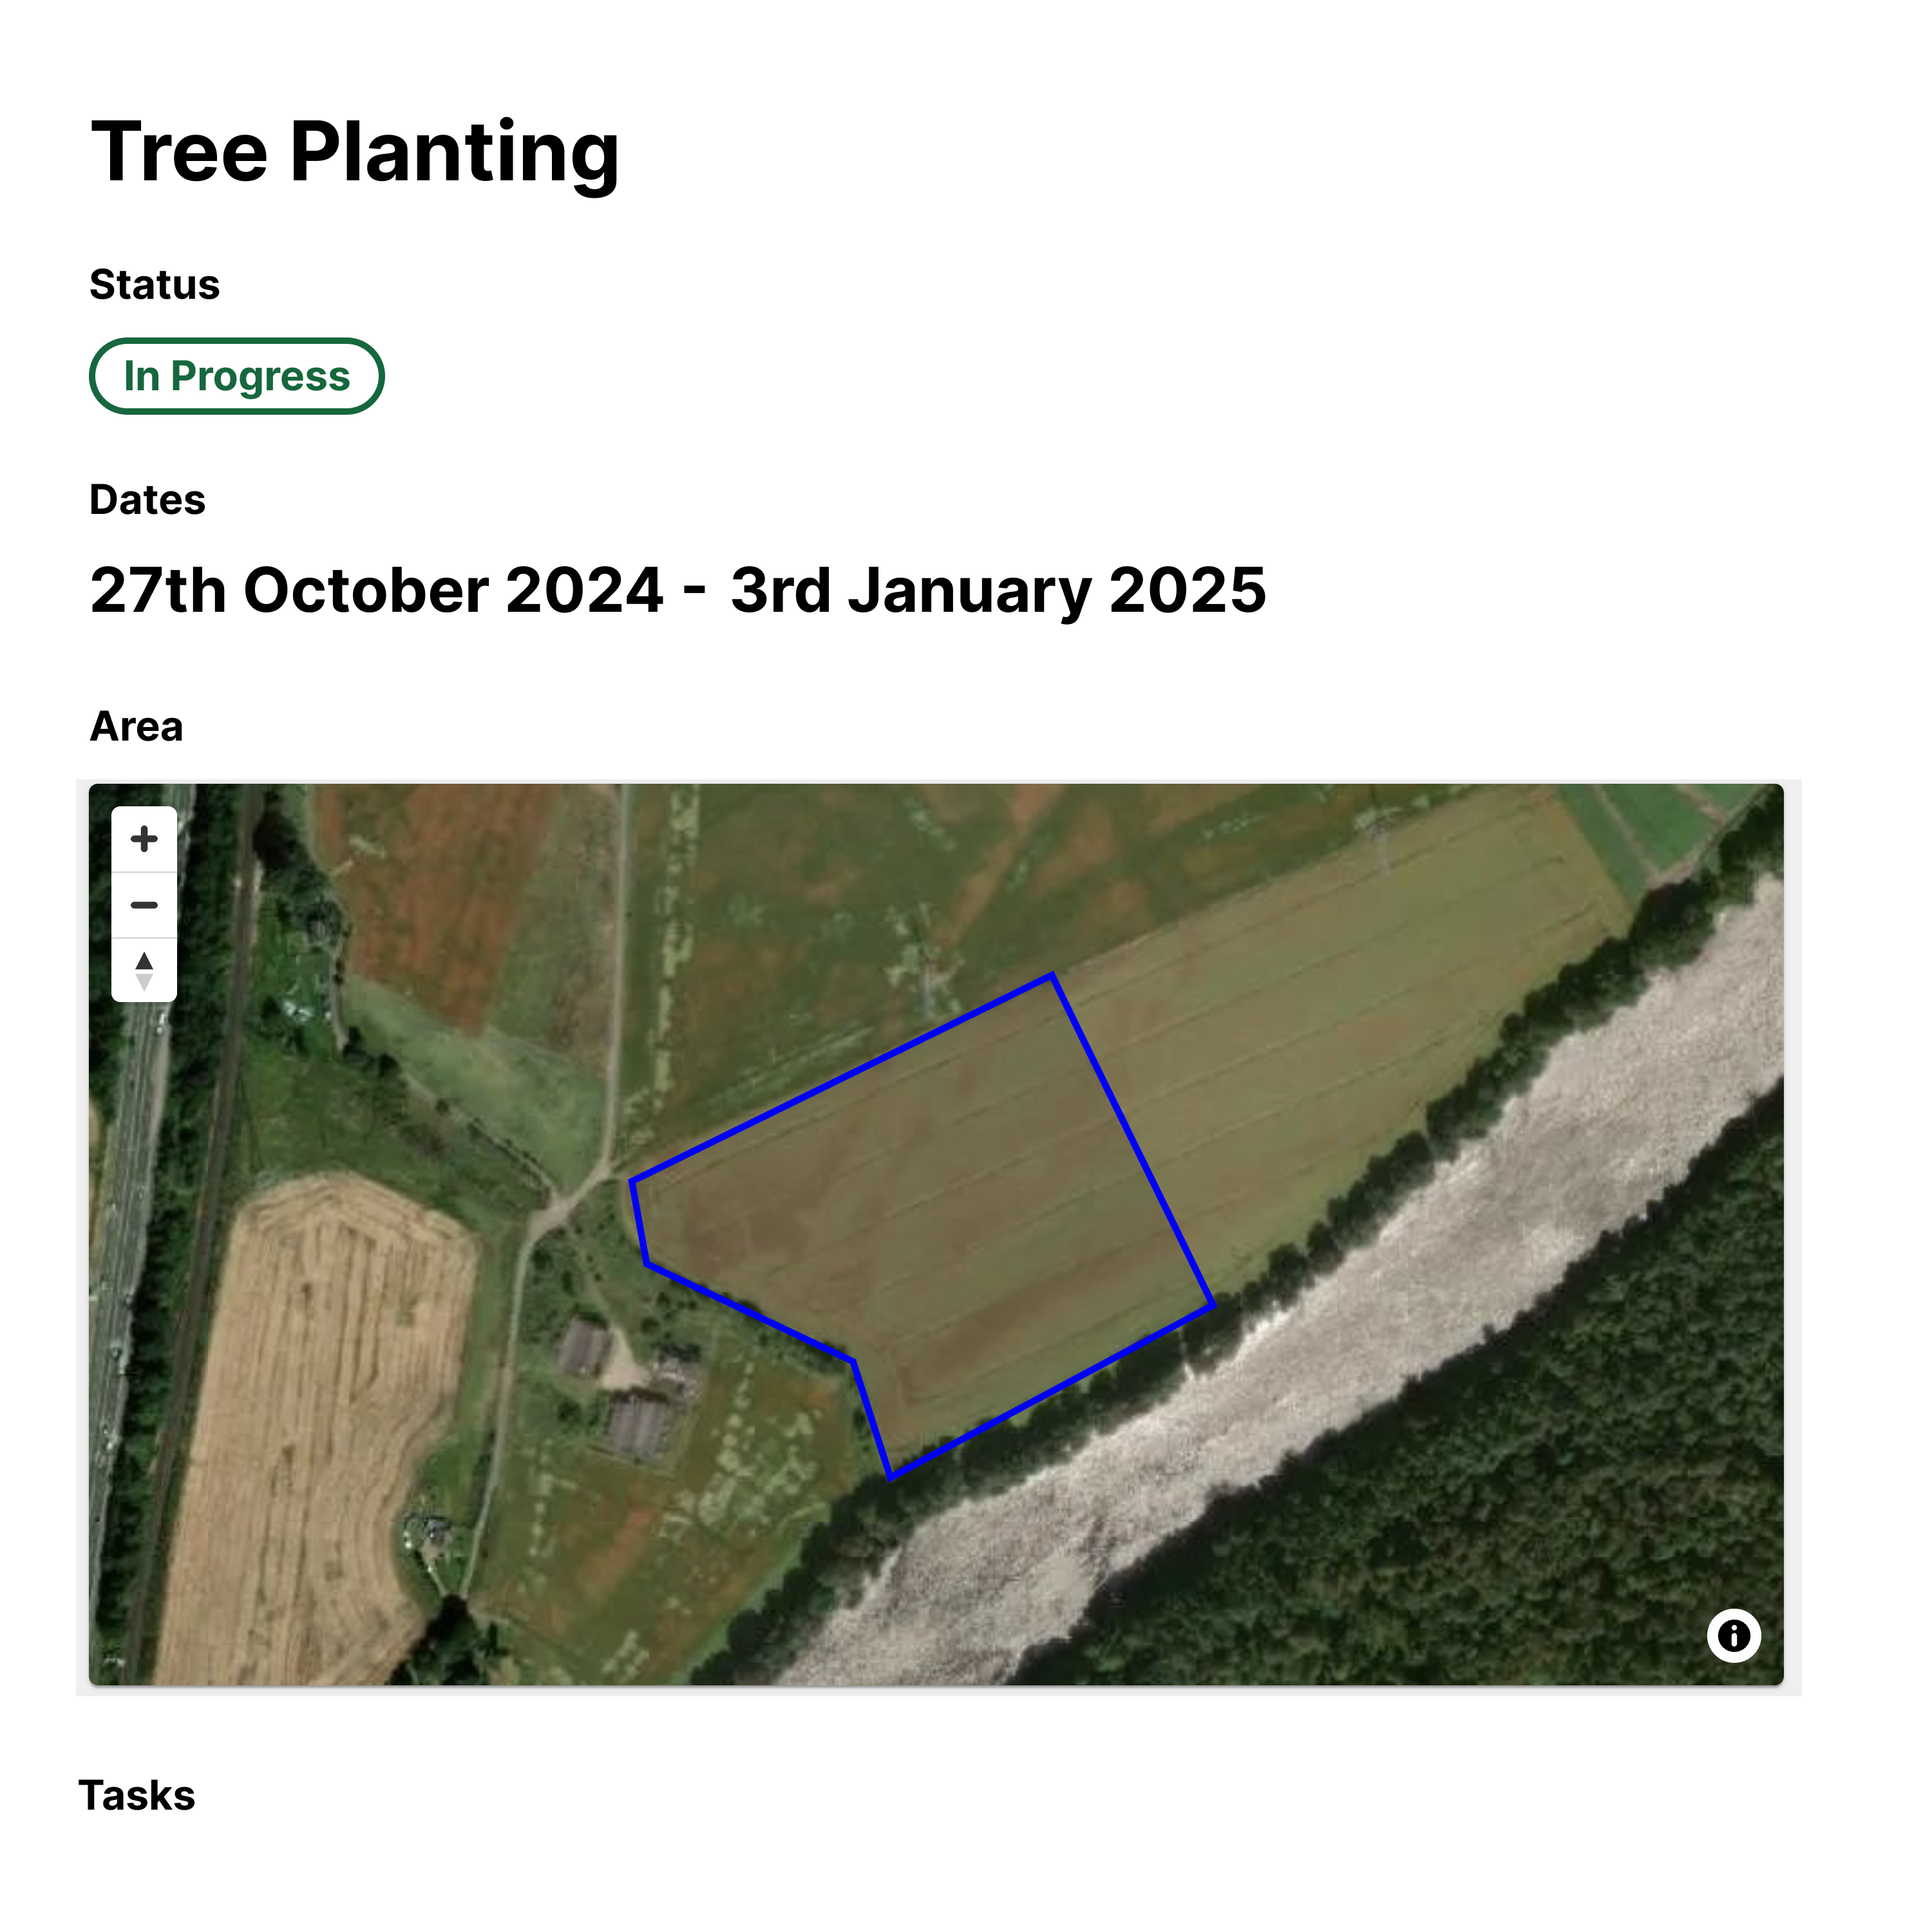This screenshot has width=1932, height=1932.
Task: Click the In Progress badge to change status
Action: (x=237, y=376)
